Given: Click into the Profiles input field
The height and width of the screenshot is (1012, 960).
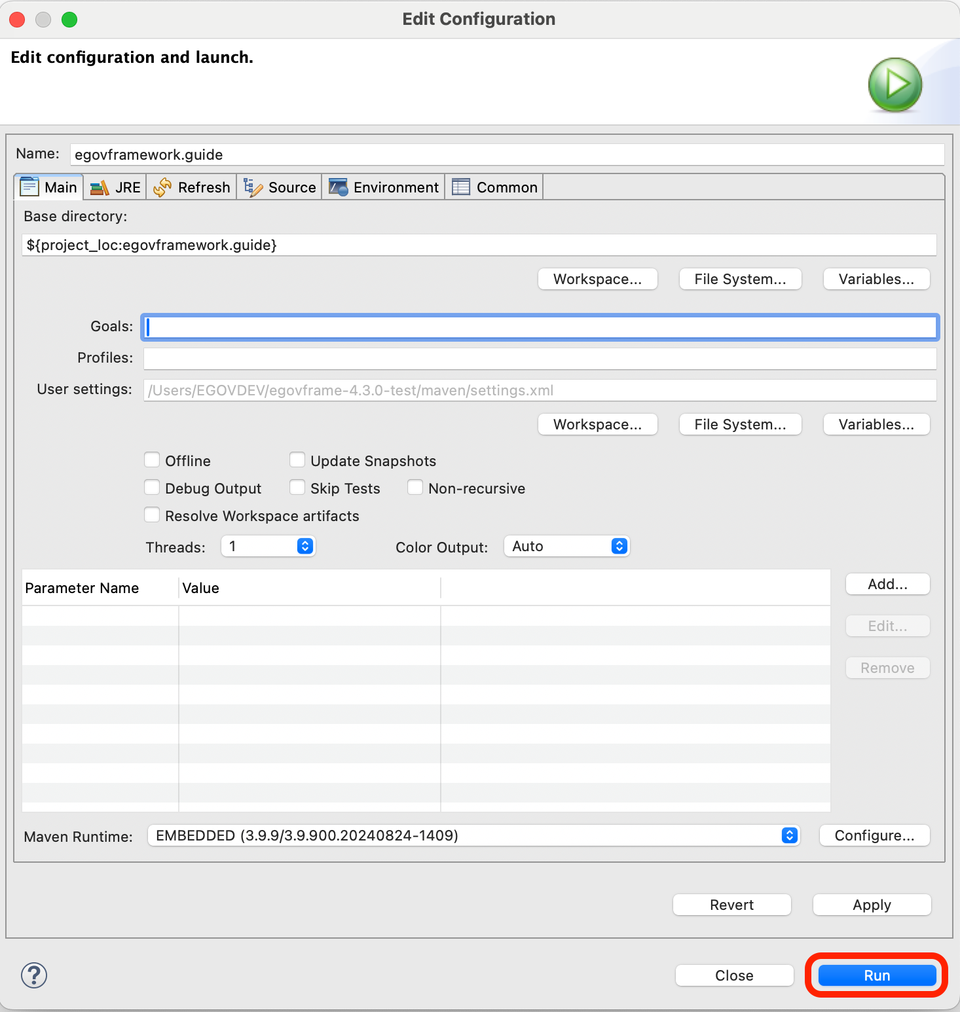Looking at the screenshot, I should point(540,358).
